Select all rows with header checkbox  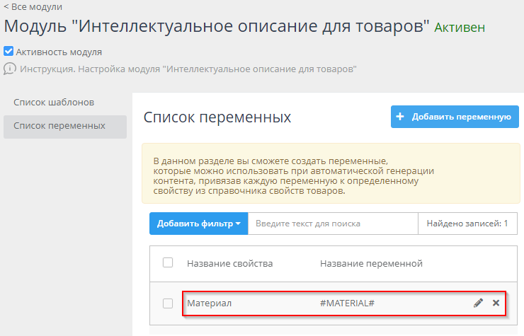coord(168,263)
